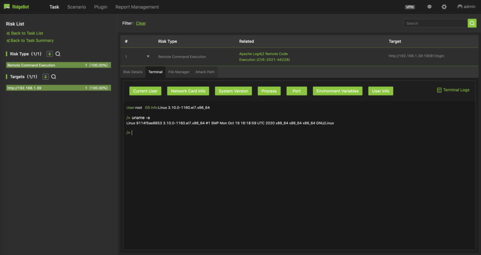Click the admin user avatar icon
This screenshot has height=255, width=481.
pos(460,7)
